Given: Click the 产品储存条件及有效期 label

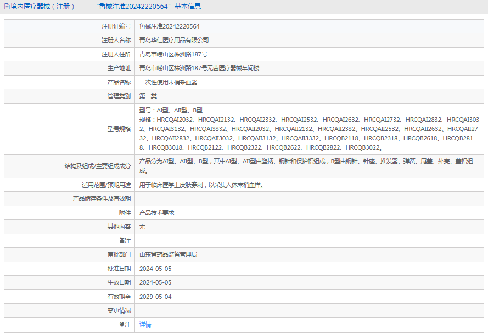Looking at the screenshot, I should pos(102,198).
